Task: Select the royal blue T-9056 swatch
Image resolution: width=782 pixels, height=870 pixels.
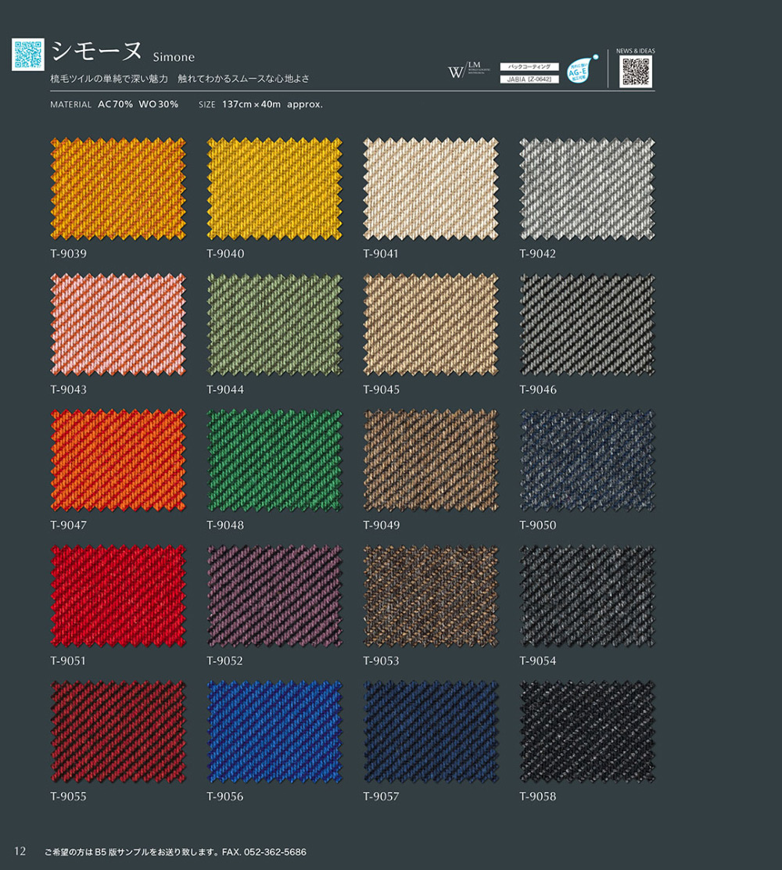Action: (274, 732)
